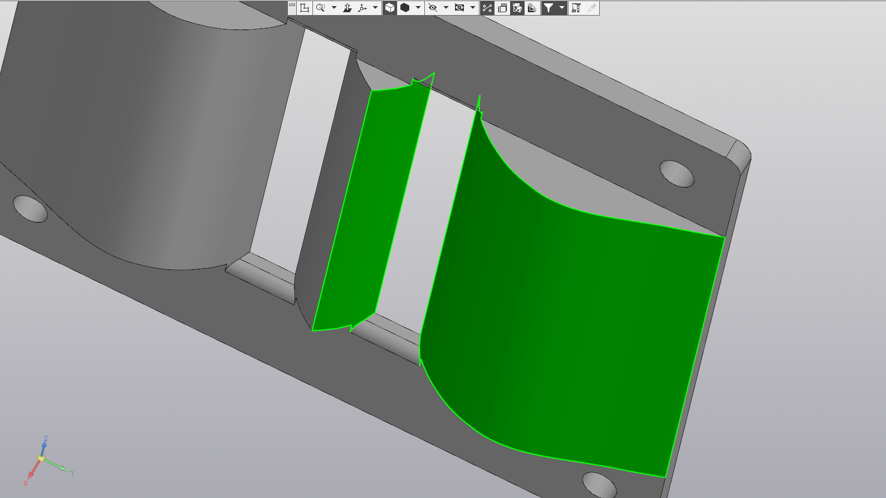Select the dark shaded display mode hexagon
The image size is (886, 498).
click(405, 8)
